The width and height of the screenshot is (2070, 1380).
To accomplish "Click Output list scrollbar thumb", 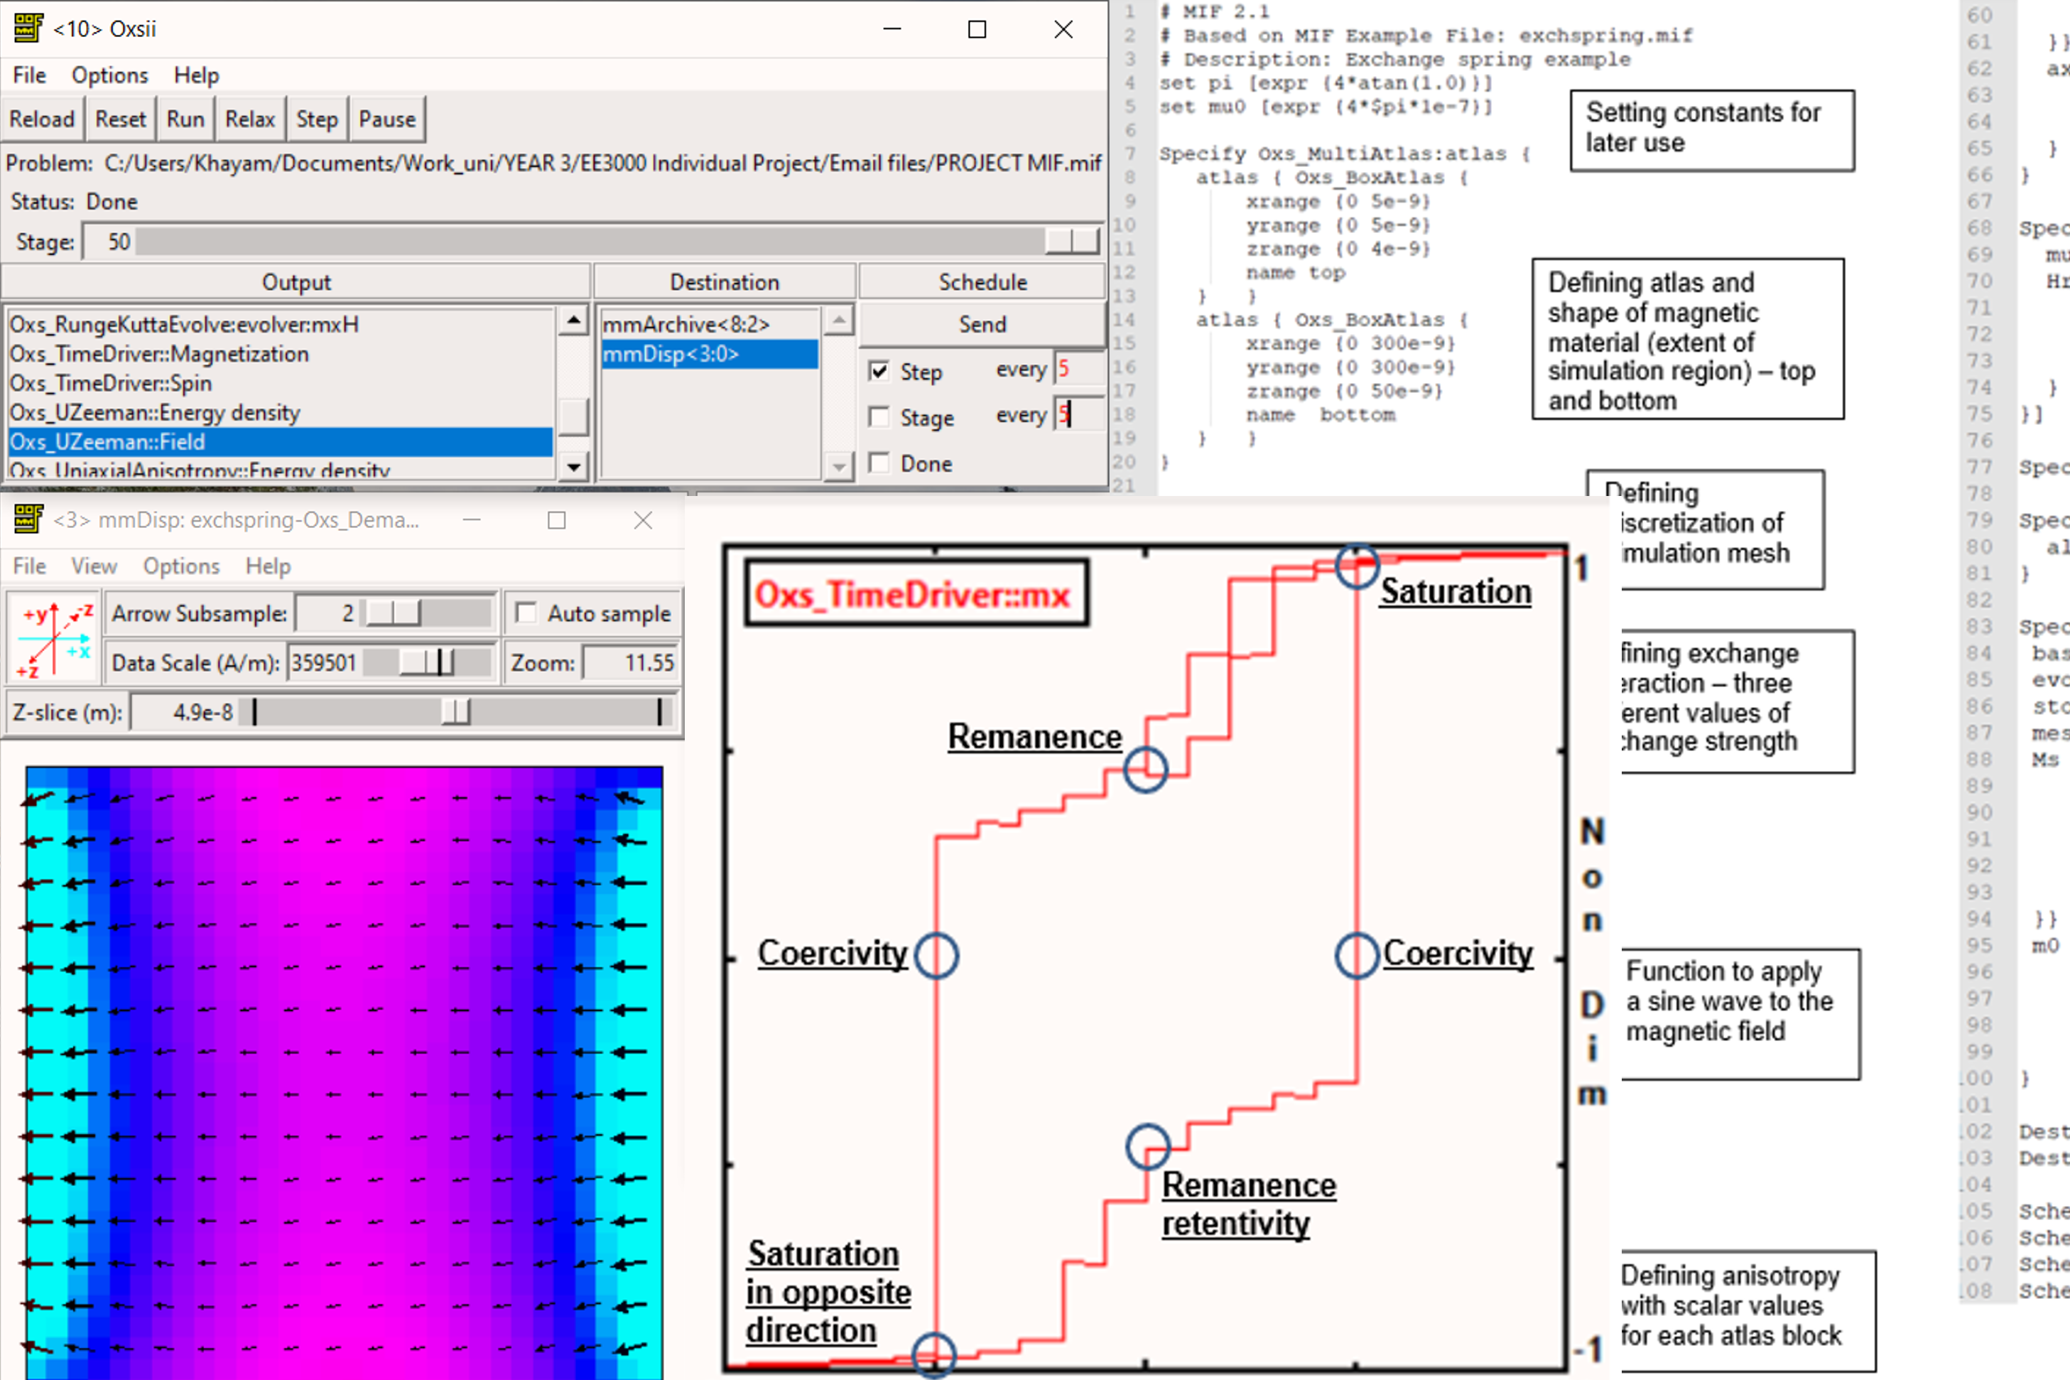I will tap(573, 416).
